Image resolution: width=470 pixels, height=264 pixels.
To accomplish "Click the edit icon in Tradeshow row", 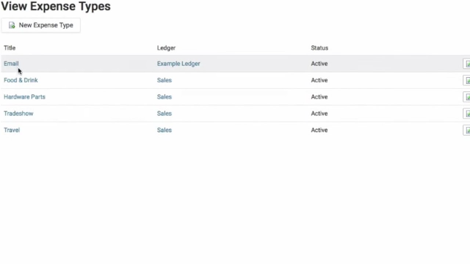I will click(467, 114).
